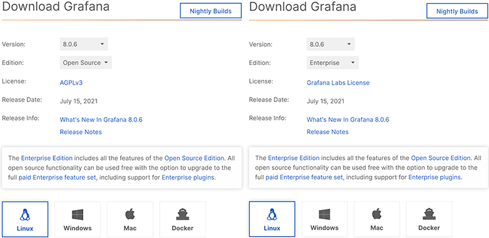
Task: Select the Mac tab in the Open Source panel
Action: point(130,219)
